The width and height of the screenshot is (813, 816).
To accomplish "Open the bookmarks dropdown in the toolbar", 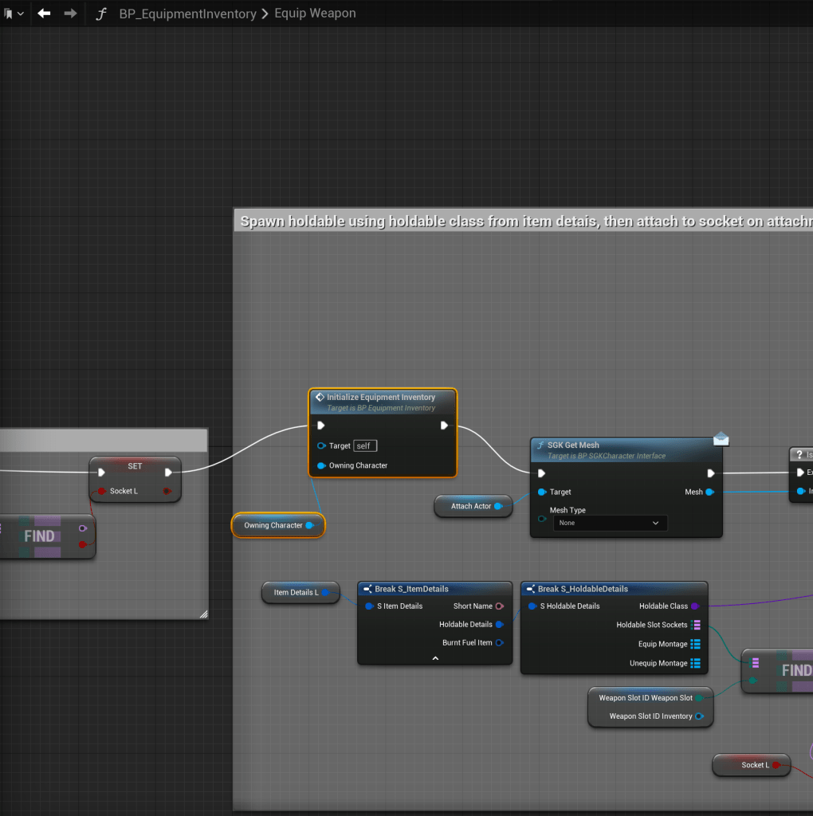I will tap(14, 14).
